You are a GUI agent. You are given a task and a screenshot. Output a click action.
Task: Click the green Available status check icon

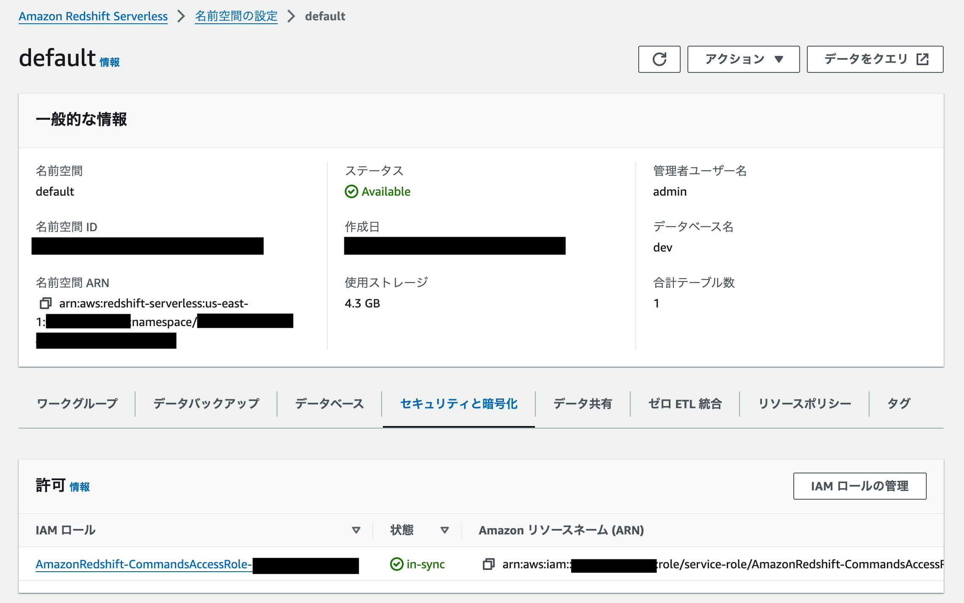tap(351, 191)
